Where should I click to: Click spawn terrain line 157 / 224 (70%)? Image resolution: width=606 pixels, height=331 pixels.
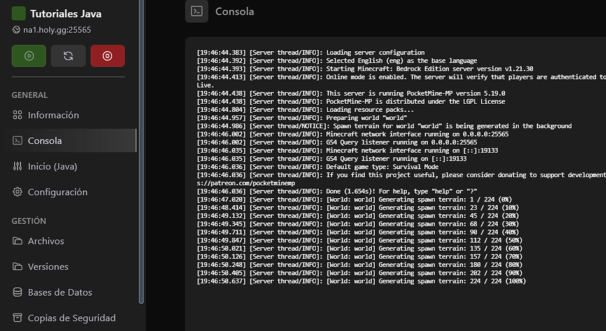coord(360,256)
